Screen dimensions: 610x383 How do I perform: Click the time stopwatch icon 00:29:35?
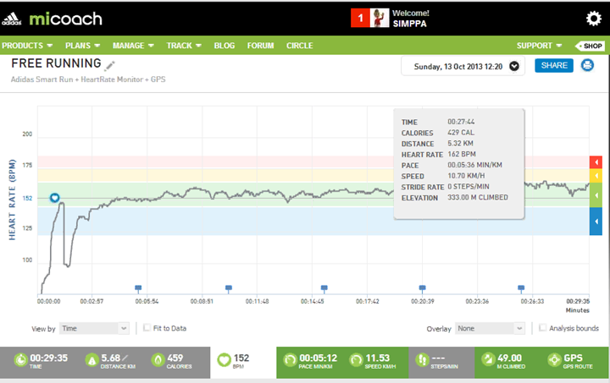pyautogui.click(x=21, y=360)
